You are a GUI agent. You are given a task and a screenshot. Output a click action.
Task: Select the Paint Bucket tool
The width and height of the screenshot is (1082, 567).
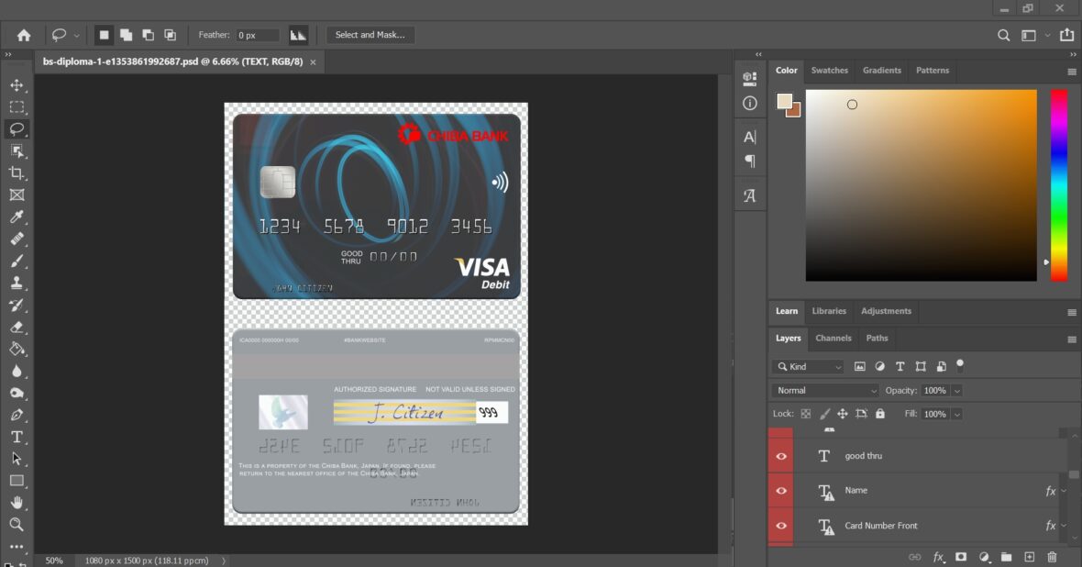tap(17, 349)
